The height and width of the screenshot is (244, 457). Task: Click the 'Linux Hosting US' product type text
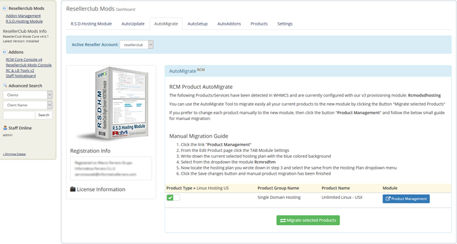pyautogui.click(x=212, y=188)
